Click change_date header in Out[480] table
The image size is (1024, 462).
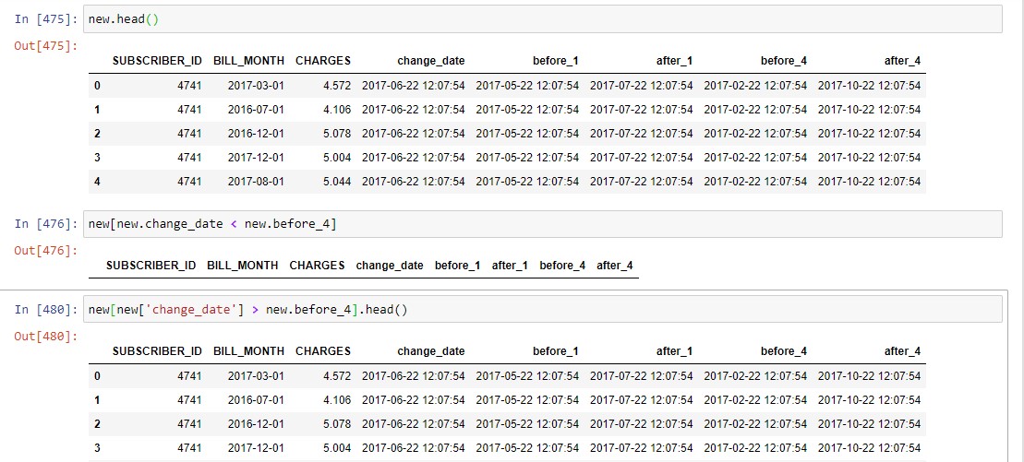(431, 351)
